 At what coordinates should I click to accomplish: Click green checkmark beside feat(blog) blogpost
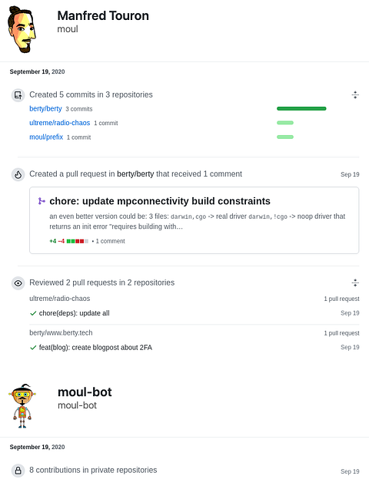[33, 348]
